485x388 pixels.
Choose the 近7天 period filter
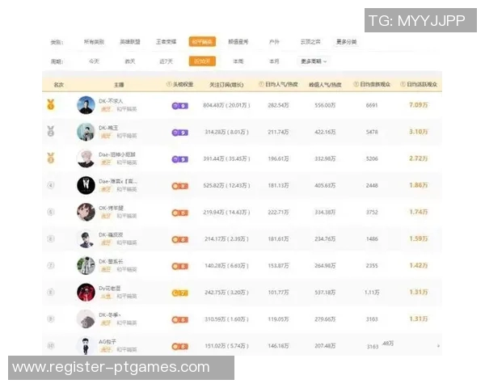(x=166, y=61)
